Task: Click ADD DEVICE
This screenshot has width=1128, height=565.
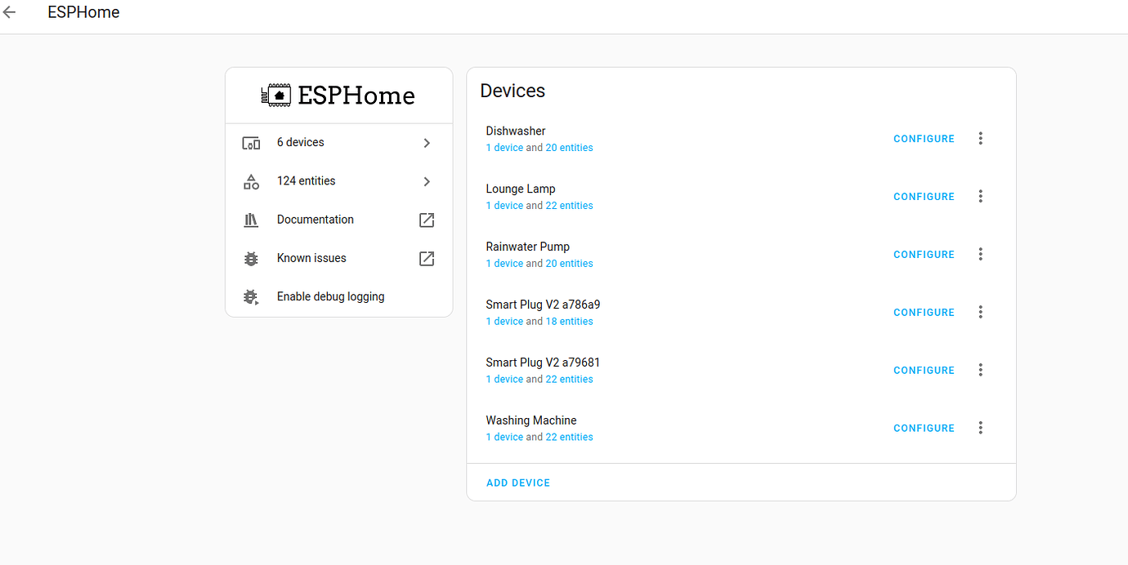Action: point(517,482)
